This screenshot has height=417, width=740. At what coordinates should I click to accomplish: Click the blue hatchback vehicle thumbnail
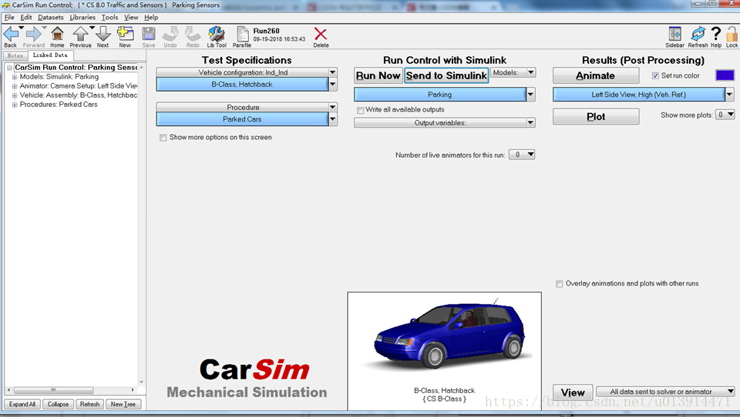pyautogui.click(x=445, y=351)
